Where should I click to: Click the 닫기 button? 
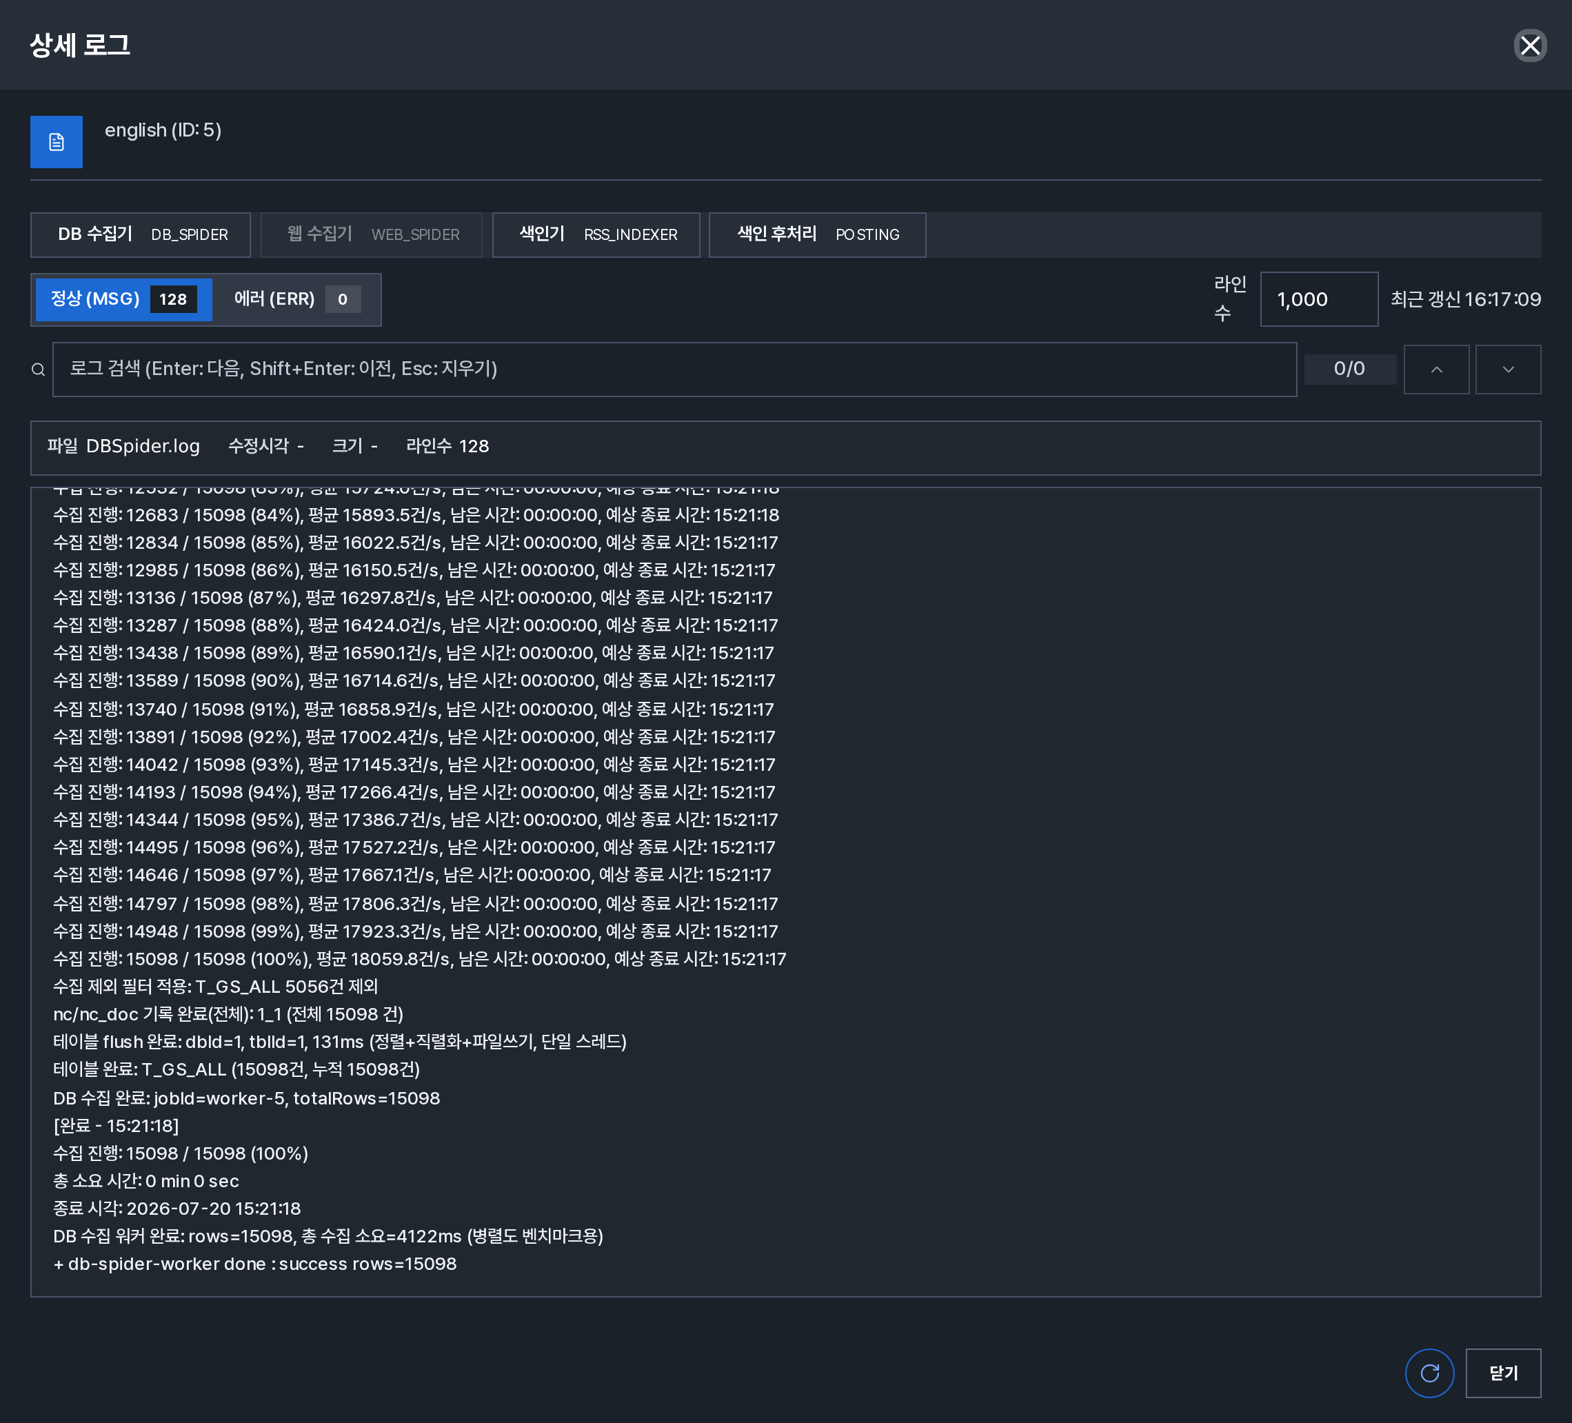tap(1502, 1373)
